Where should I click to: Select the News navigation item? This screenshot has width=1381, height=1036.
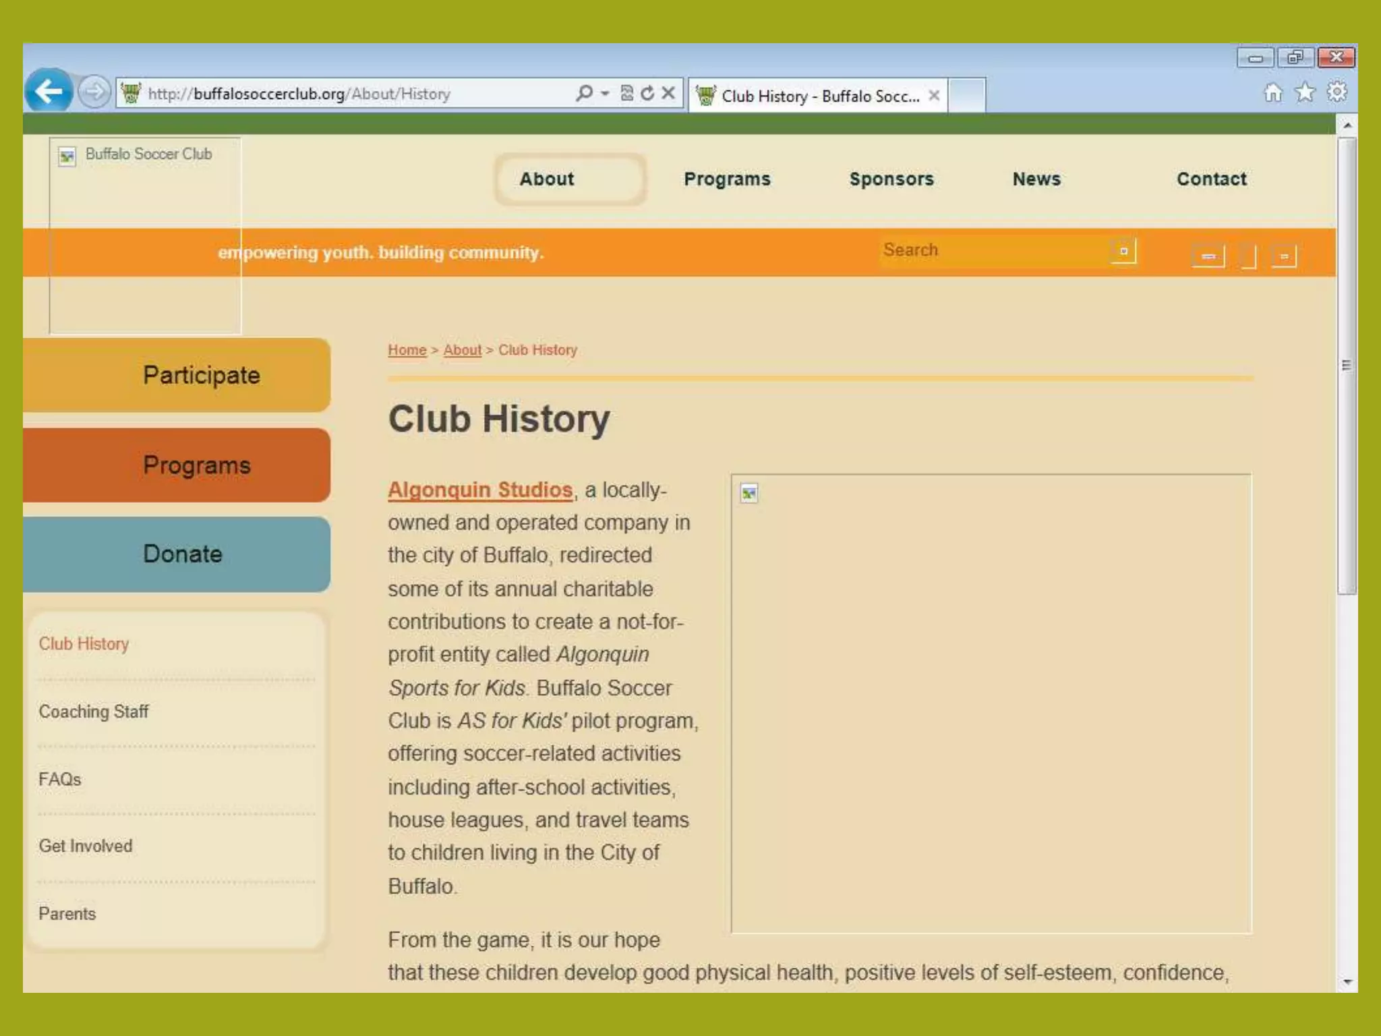tap(1036, 179)
